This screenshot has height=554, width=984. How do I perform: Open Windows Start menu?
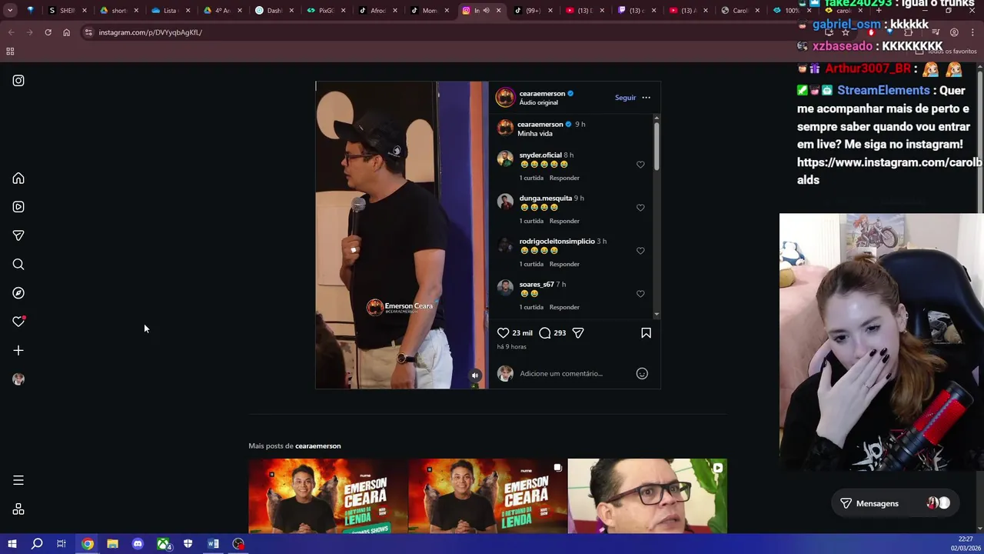point(12,544)
